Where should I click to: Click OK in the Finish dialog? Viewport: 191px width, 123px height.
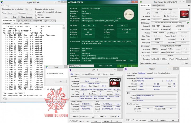[61, 81]
